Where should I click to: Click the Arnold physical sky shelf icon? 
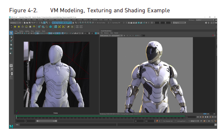coord(34,27)
